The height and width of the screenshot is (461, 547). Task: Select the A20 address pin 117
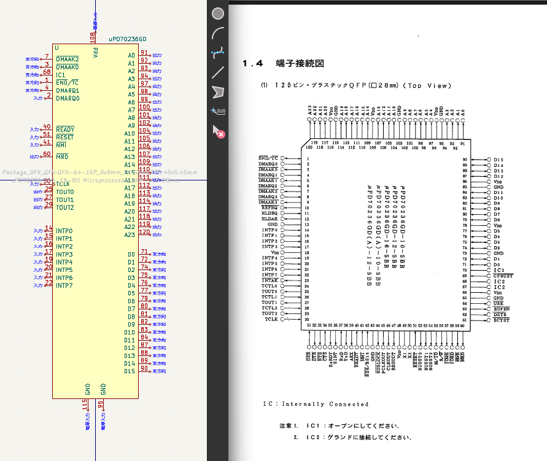pyautogui.click(x=145, y=211)
